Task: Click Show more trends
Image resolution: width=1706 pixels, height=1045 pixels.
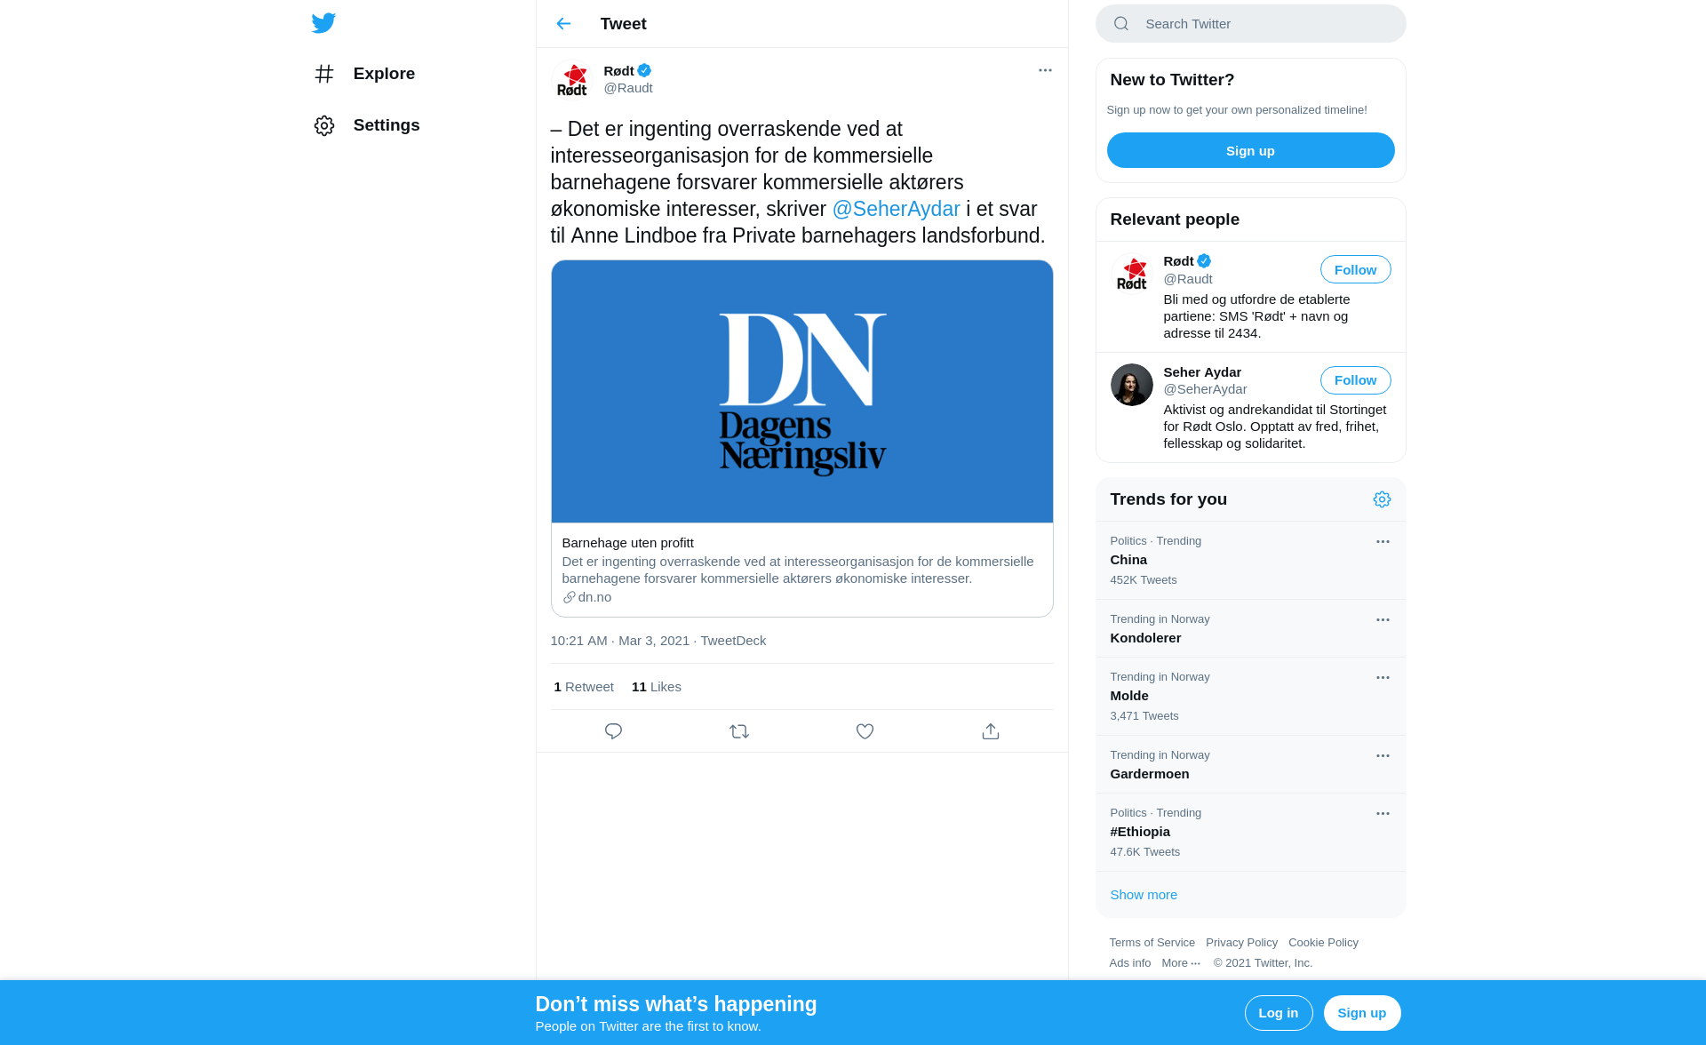Action: point(1144,895)
